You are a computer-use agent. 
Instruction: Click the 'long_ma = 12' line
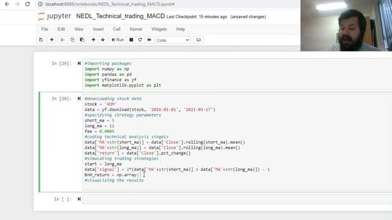tap(99, 126)
